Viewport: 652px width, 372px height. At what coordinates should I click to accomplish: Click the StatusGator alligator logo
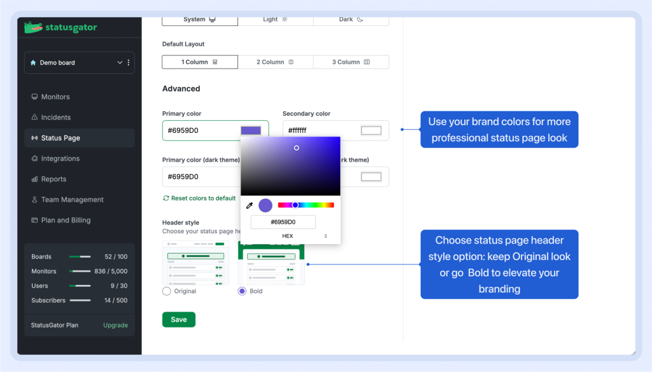tap(33, 27)
